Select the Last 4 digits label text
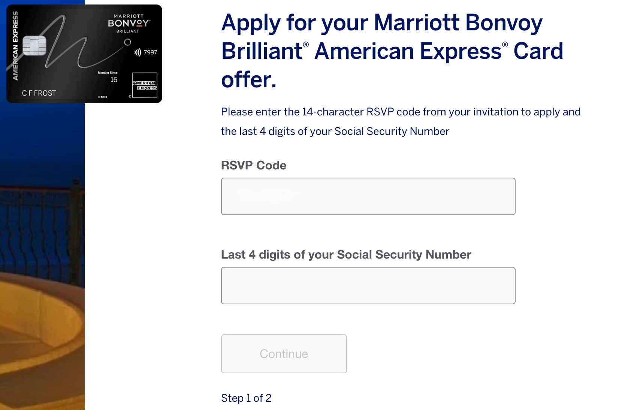The height and width of the screenshot is (410, 622). point(346,254)
